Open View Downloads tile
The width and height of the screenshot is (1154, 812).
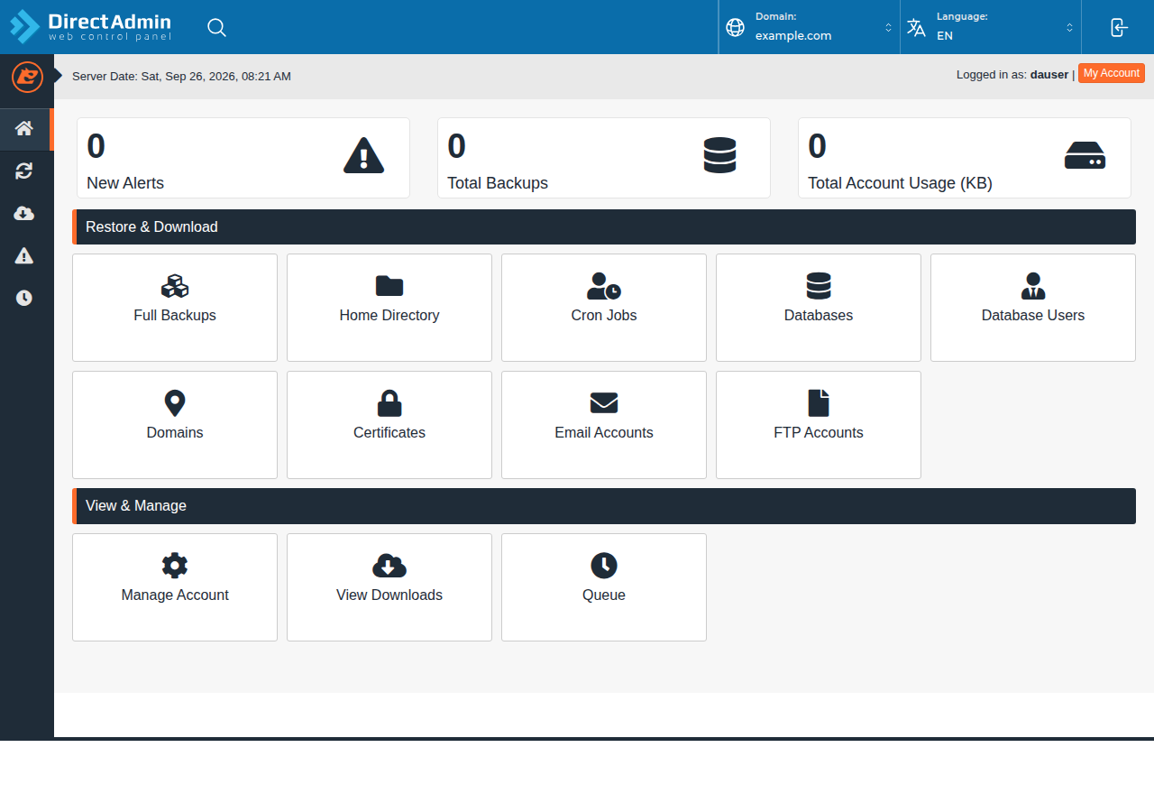tap(389, 587)
